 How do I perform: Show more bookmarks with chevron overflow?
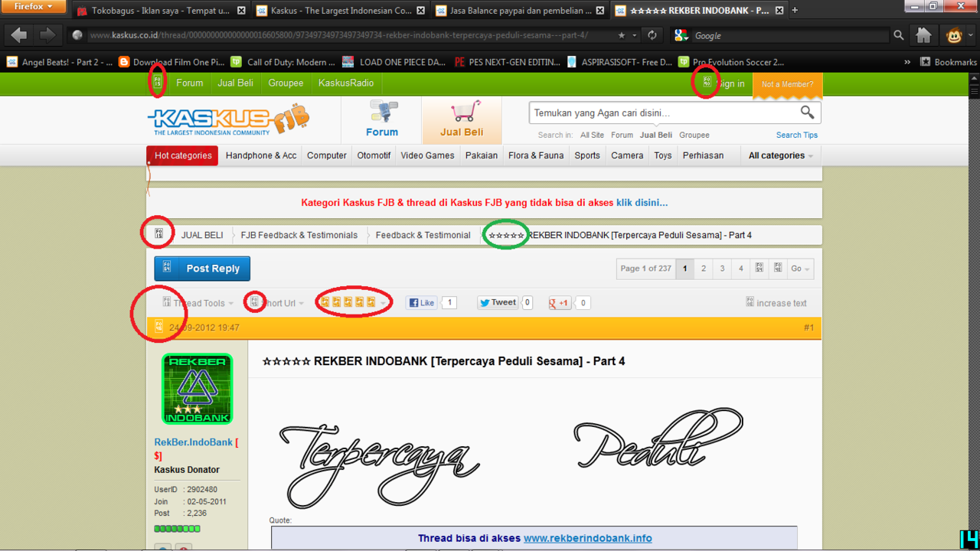(x=907, y=62)
